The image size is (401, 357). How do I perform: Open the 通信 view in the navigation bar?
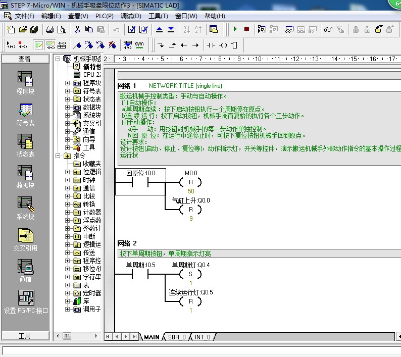[25, 271]
